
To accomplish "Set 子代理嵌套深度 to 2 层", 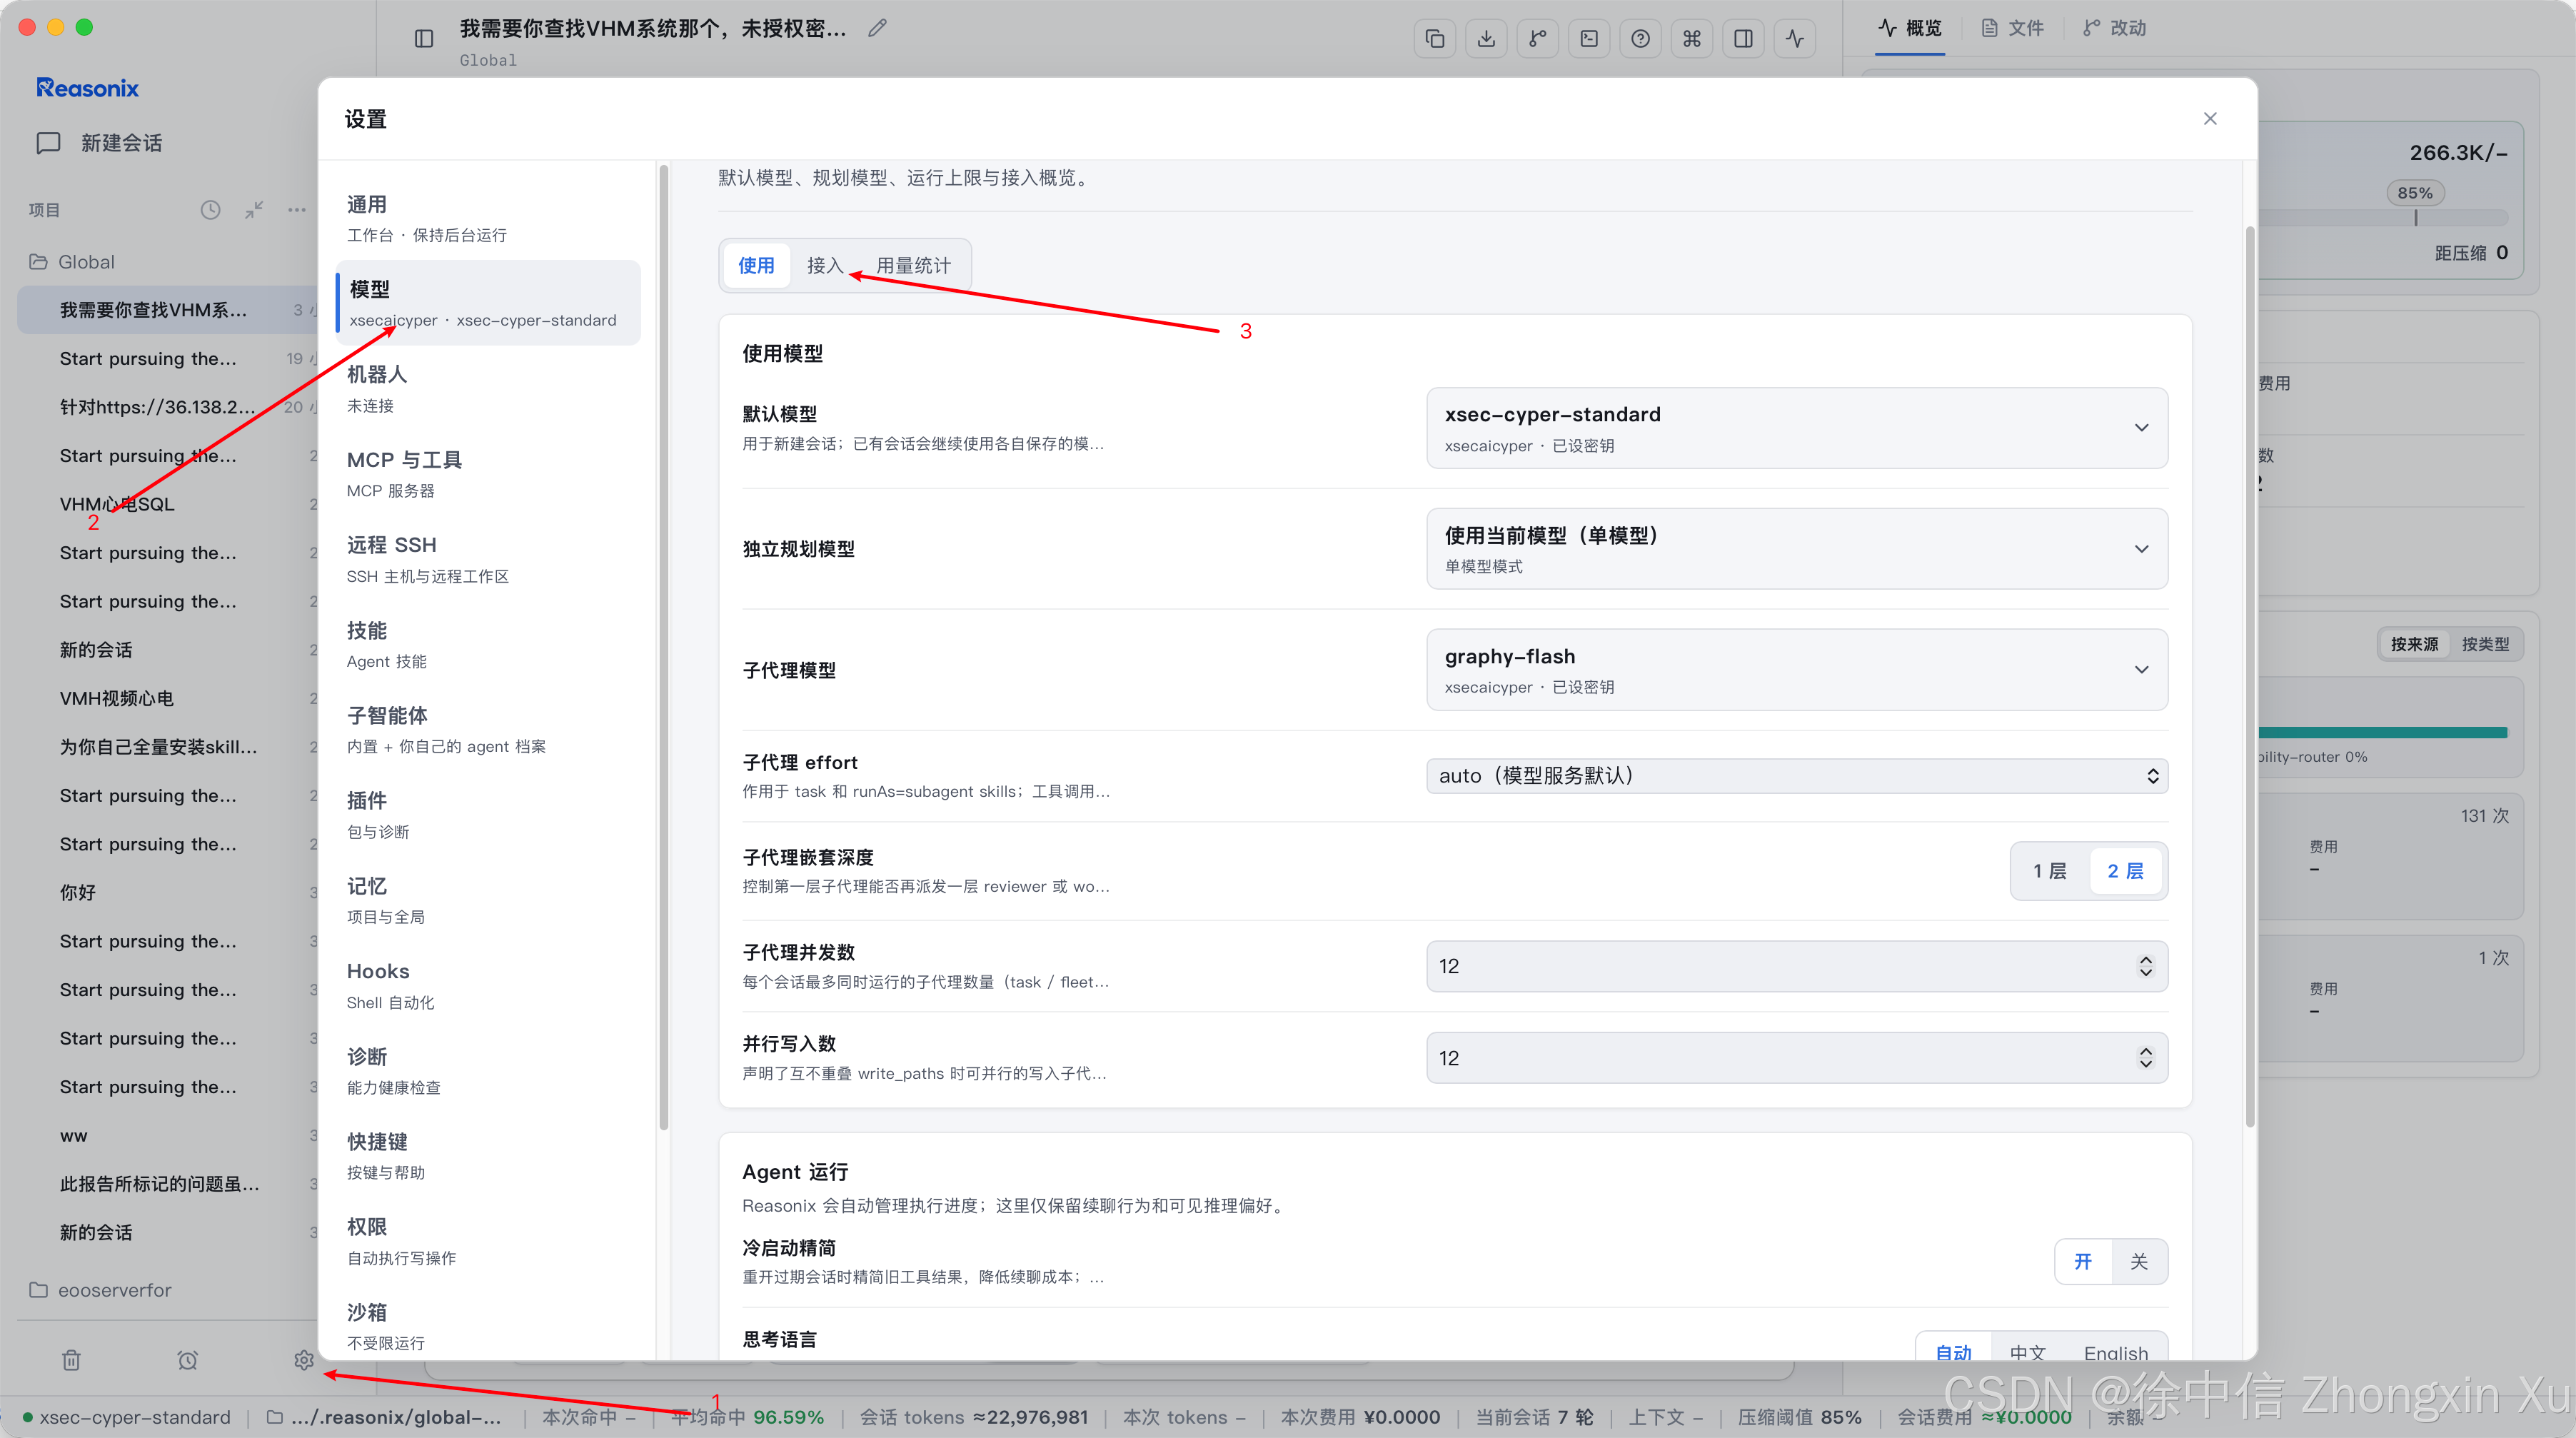I will [x=2126, y=871].
